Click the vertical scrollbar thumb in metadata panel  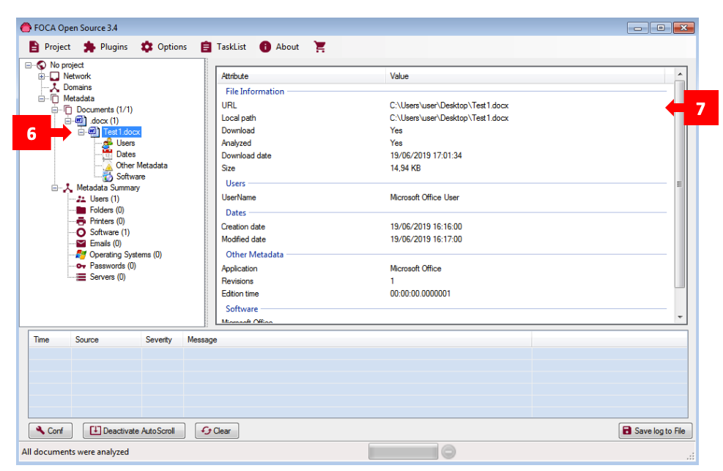tap(680, 184)
